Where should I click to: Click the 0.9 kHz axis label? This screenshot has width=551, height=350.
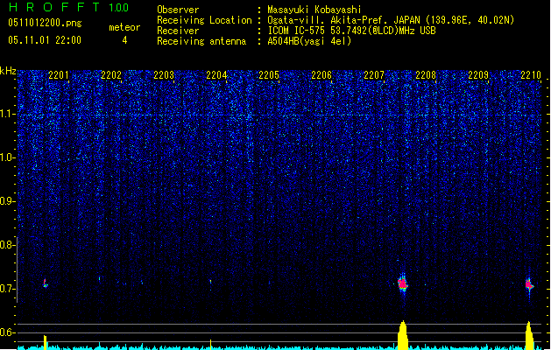[7, 201]
